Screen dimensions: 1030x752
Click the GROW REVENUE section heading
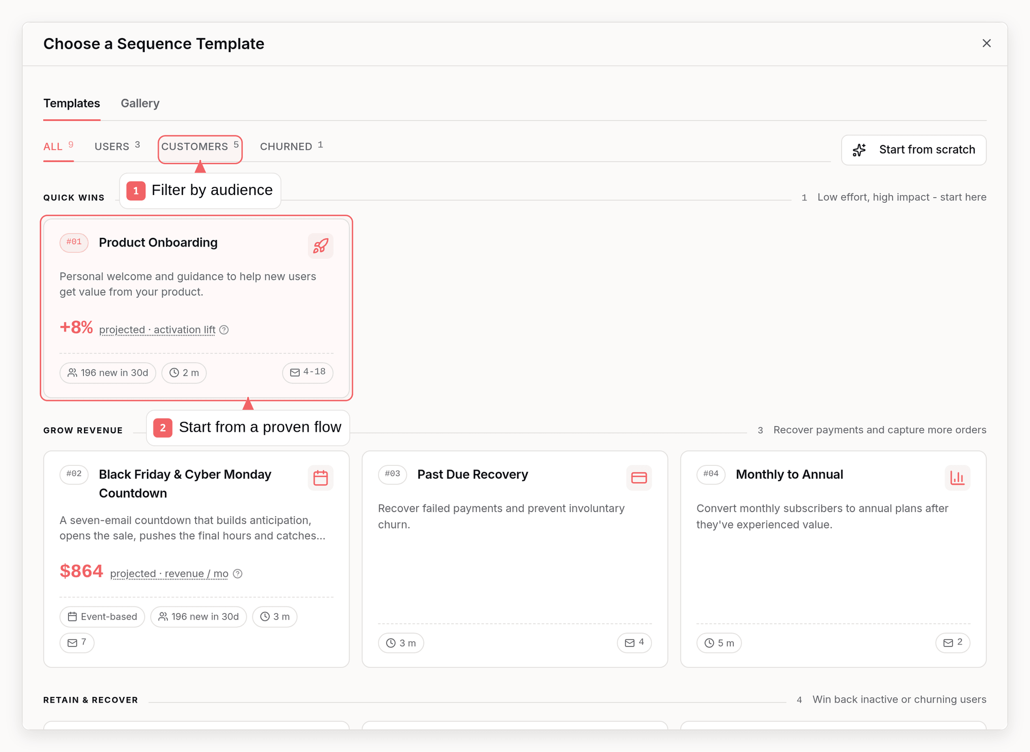(x=83, y=430)
